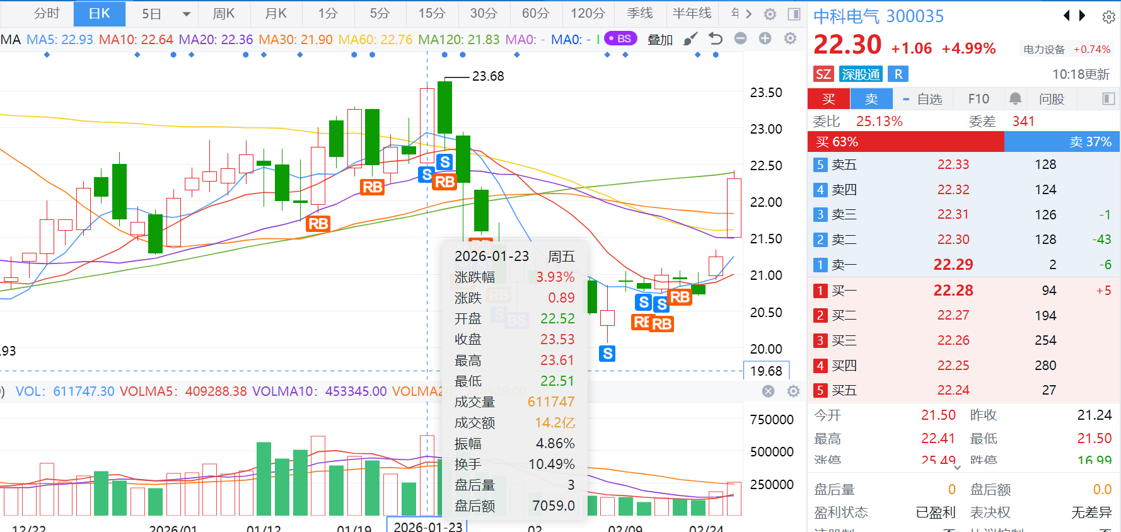Click the MA60: 22.76 legend label
This screenshot has height=532, width=1121.
click(375, 40)
